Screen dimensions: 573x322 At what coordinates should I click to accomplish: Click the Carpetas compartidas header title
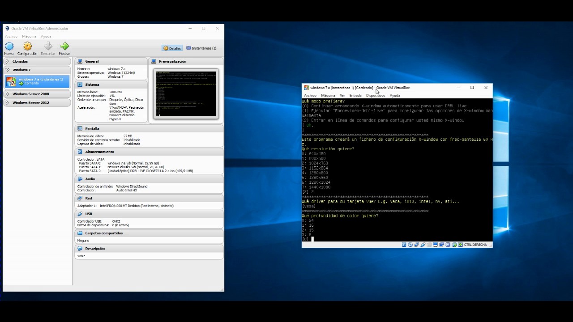104,233
